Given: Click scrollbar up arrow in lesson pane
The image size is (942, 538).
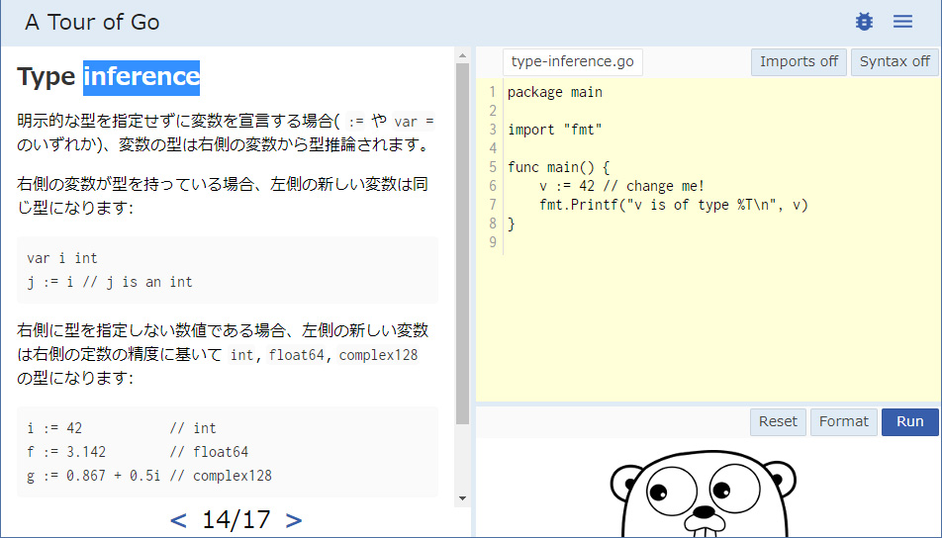Looking at the screenshot, I should coord(462,55).
